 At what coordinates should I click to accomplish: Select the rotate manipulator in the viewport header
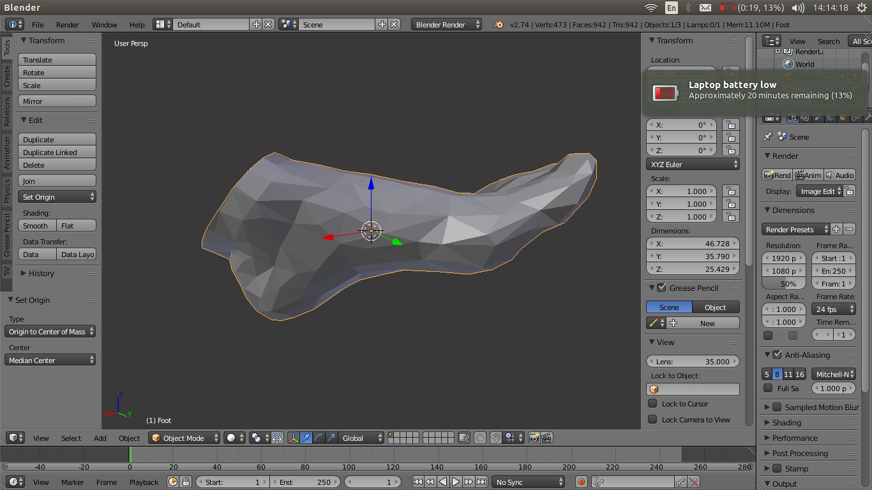coord(317,438)
